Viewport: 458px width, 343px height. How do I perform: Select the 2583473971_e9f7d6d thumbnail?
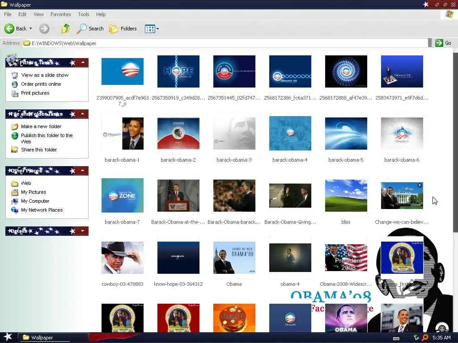(402, 71)
